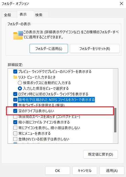Select the 表示 tab
This screenshot has width=126, height=177.
click(x=23, y=14)
